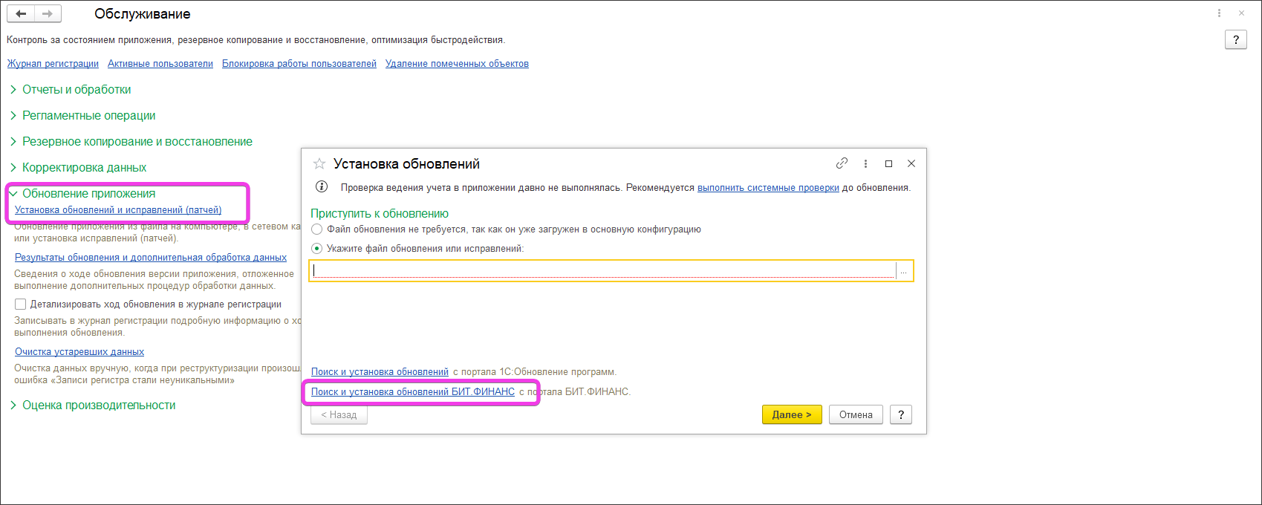Image resolution: width=1262 pixels, height=505 pixels.
Task: Click the information icon in dialog
Action: (x=322, y=187)
